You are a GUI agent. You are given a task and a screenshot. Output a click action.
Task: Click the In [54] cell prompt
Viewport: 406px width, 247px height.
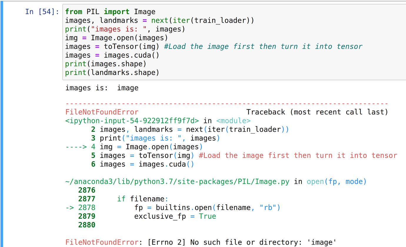[42, 12]
